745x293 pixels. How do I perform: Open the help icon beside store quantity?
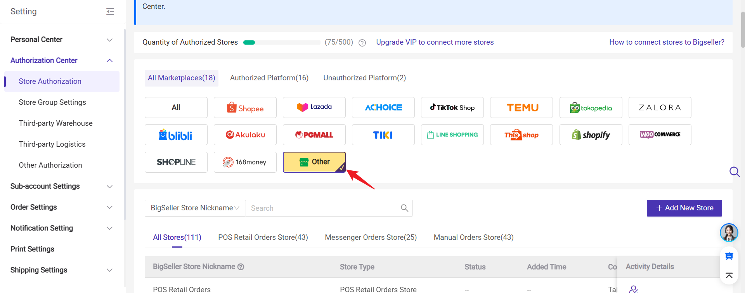(362, 43)
